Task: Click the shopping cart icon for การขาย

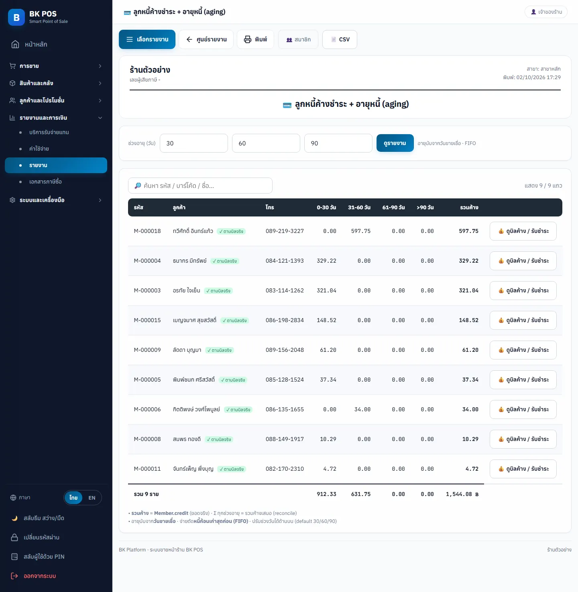Action: pos(12,66)
